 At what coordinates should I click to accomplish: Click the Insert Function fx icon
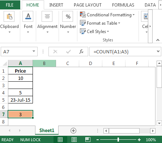(81, 52)
